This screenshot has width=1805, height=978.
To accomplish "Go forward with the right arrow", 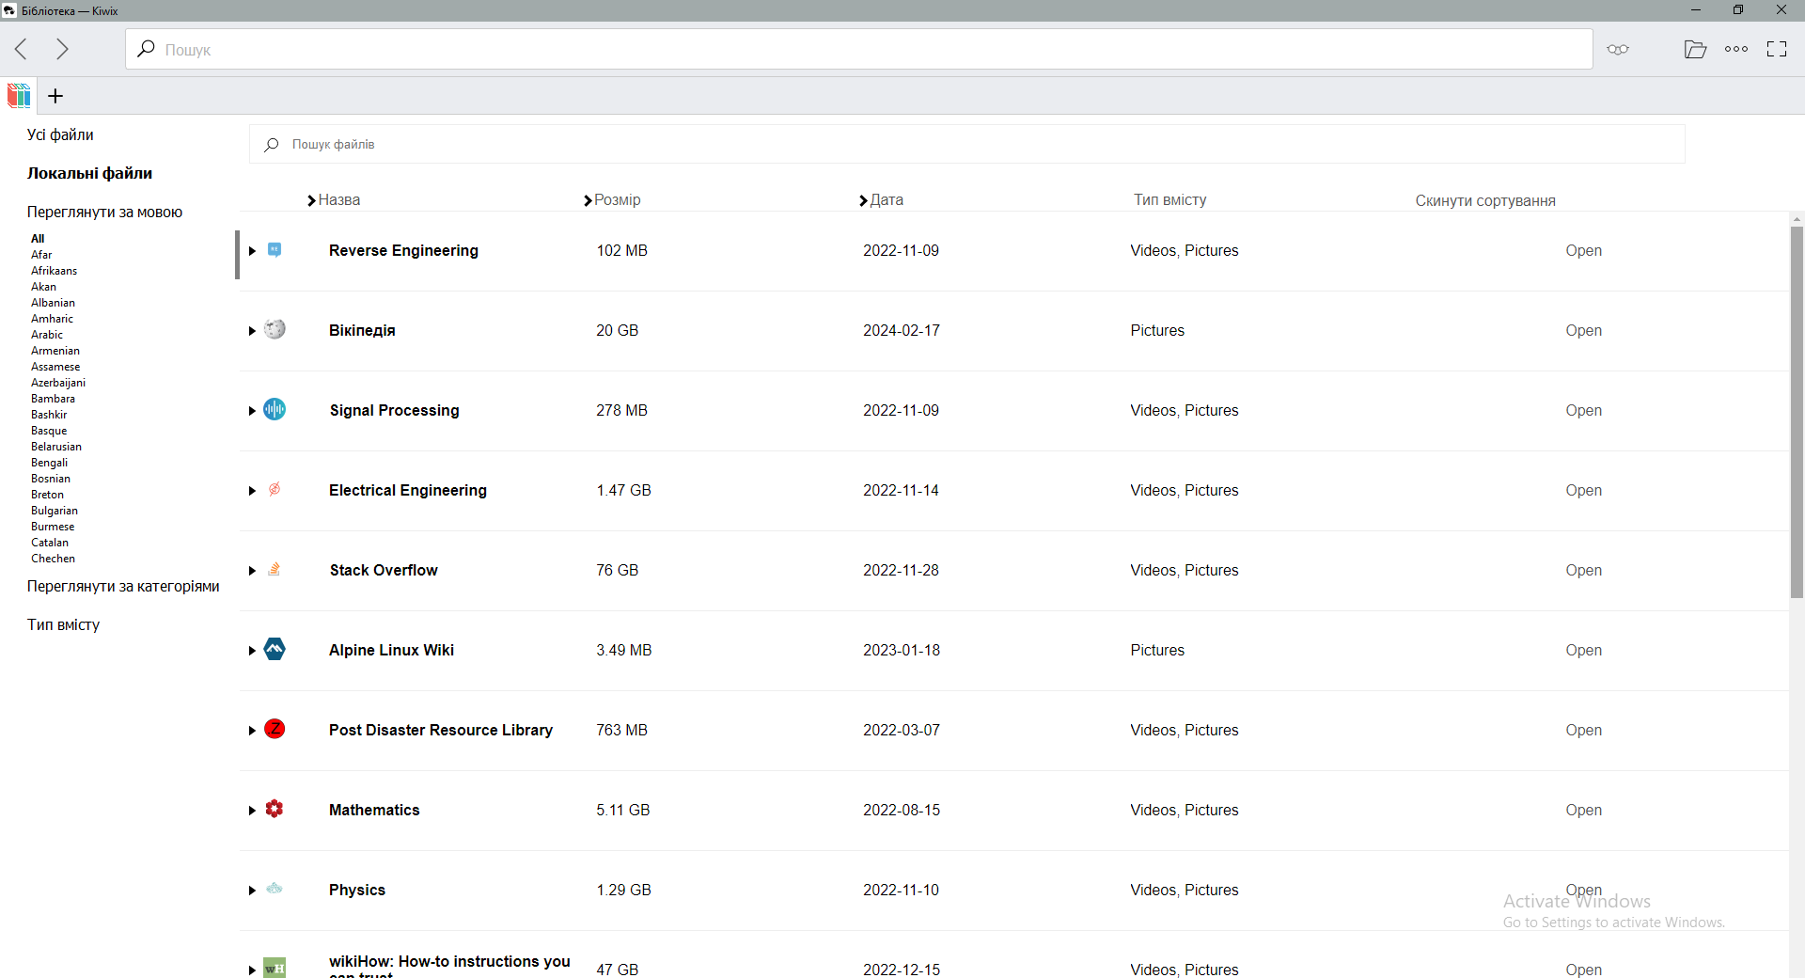I will [x=62, y=49].
